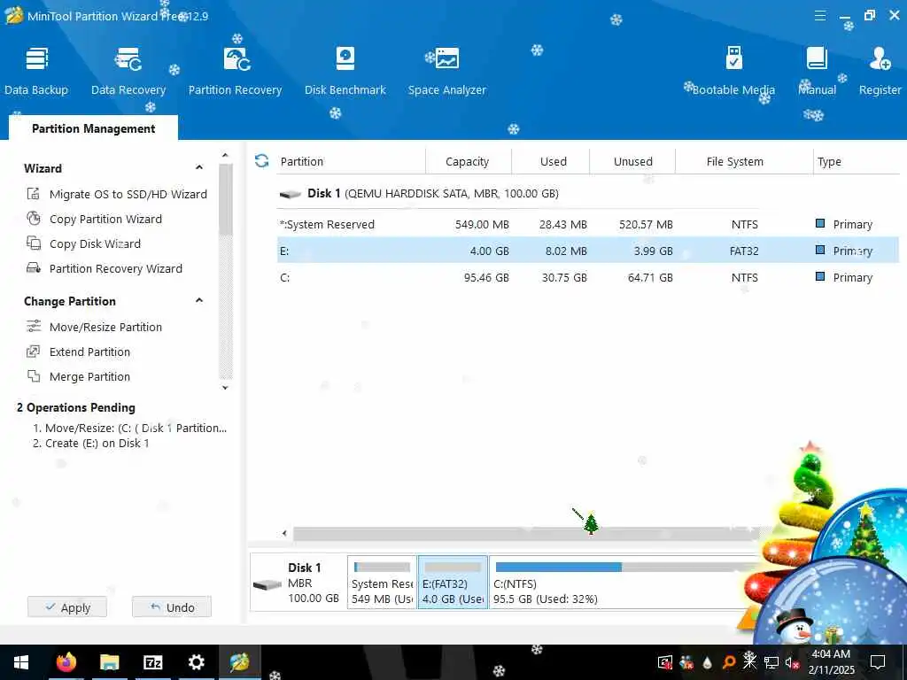Sort by the Capacity column header
Screen dimensions: 907x680
(468, 161)
